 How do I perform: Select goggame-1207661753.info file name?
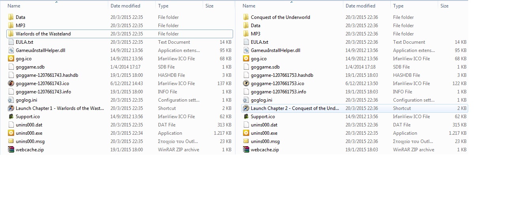[279, 92]
